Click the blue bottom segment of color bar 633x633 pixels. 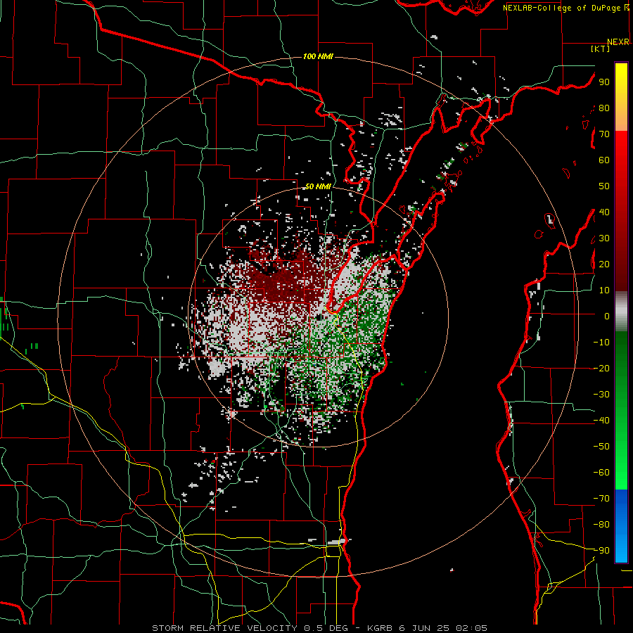click(621, 526)
